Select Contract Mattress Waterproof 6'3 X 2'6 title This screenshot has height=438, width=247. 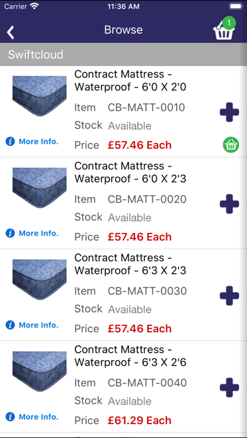coord(130,356)
